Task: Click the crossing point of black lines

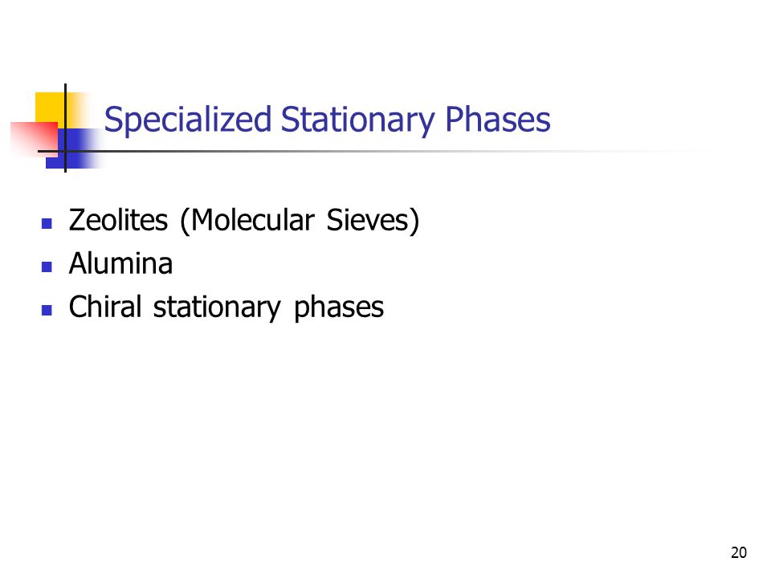Action: click(x=65, y=151)
